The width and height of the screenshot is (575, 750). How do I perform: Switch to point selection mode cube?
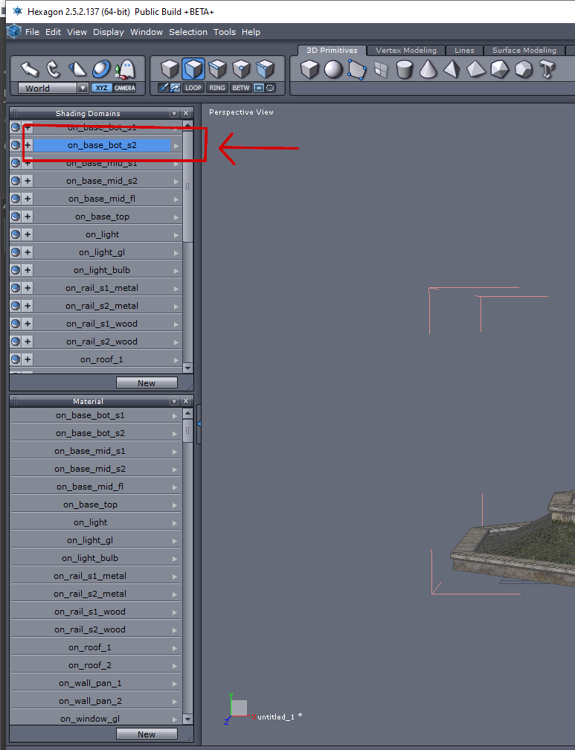(241, 69)
